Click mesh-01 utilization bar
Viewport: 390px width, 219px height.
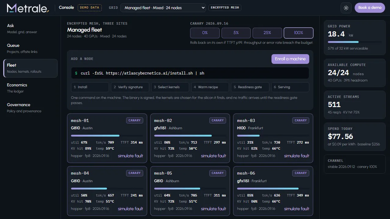107,136
